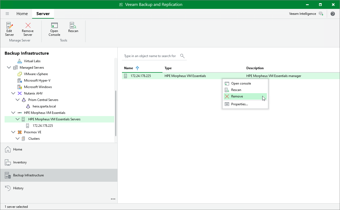The image size is (340, 210).
Task: Collapse the Managed Servers tree node
Action: [x=9, y=68]
